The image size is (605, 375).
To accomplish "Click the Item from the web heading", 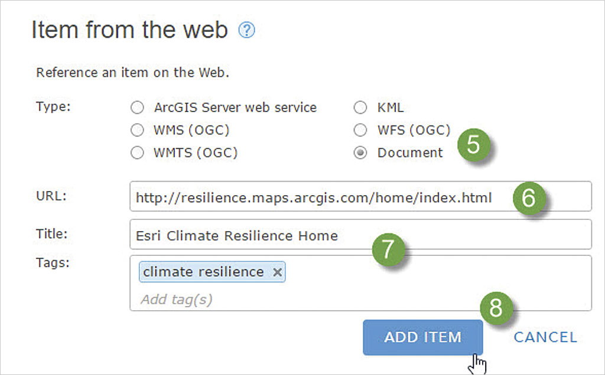I will (129, 30).
